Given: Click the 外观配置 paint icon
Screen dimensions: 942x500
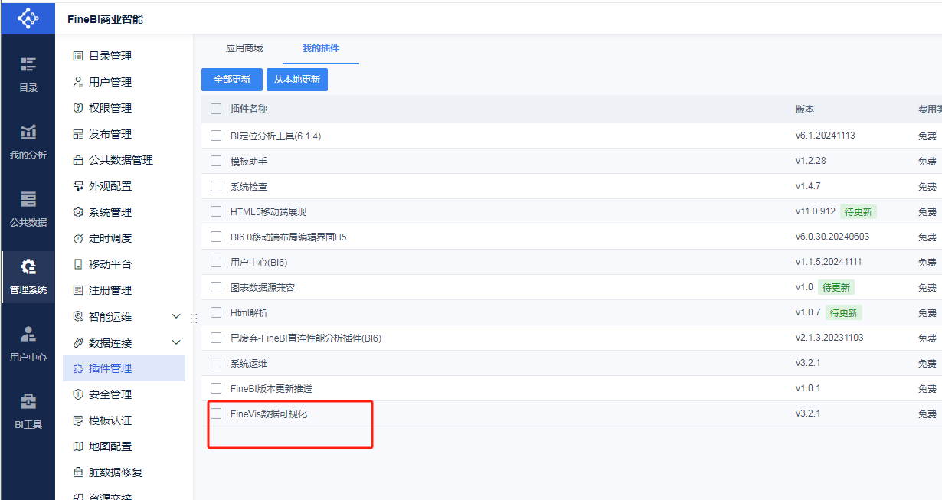Looking at the screenshot, I should point(77,186).
